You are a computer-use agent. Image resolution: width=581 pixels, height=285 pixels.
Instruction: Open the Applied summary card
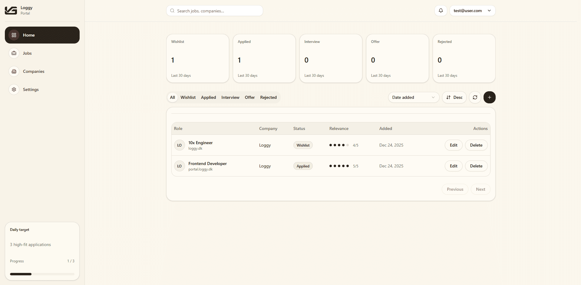pos(264,58)
